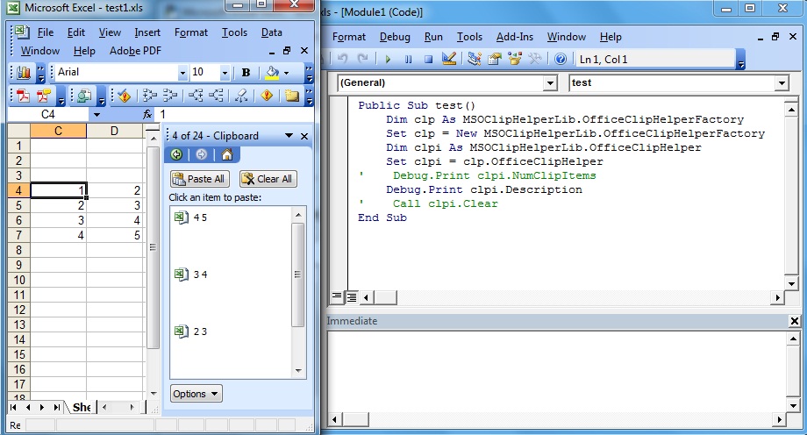807x435 pixels.
Task: Toggle Bold formatting in Excel
Action: coord(246,73)
